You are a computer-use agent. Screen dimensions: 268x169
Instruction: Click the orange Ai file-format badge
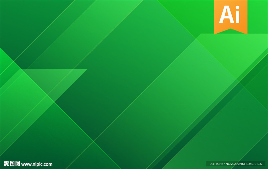click(230, 17)
